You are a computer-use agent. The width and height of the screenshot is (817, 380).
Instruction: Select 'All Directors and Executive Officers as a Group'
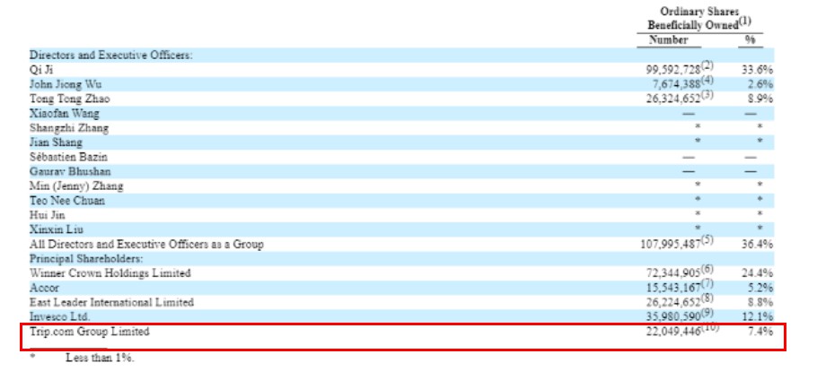pos(146,244)
